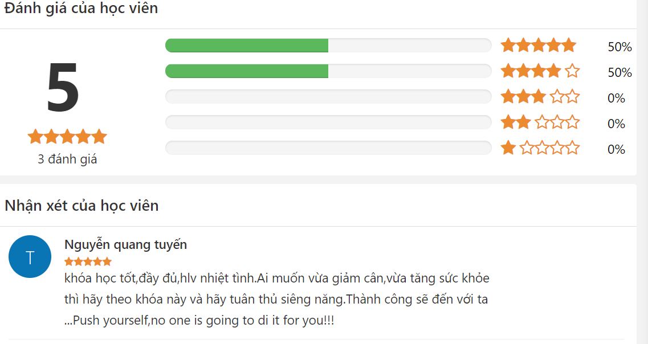Select the 4-star rating icon row
The width and height of the screenshot is (648, 344).
(x=539, y=71)
